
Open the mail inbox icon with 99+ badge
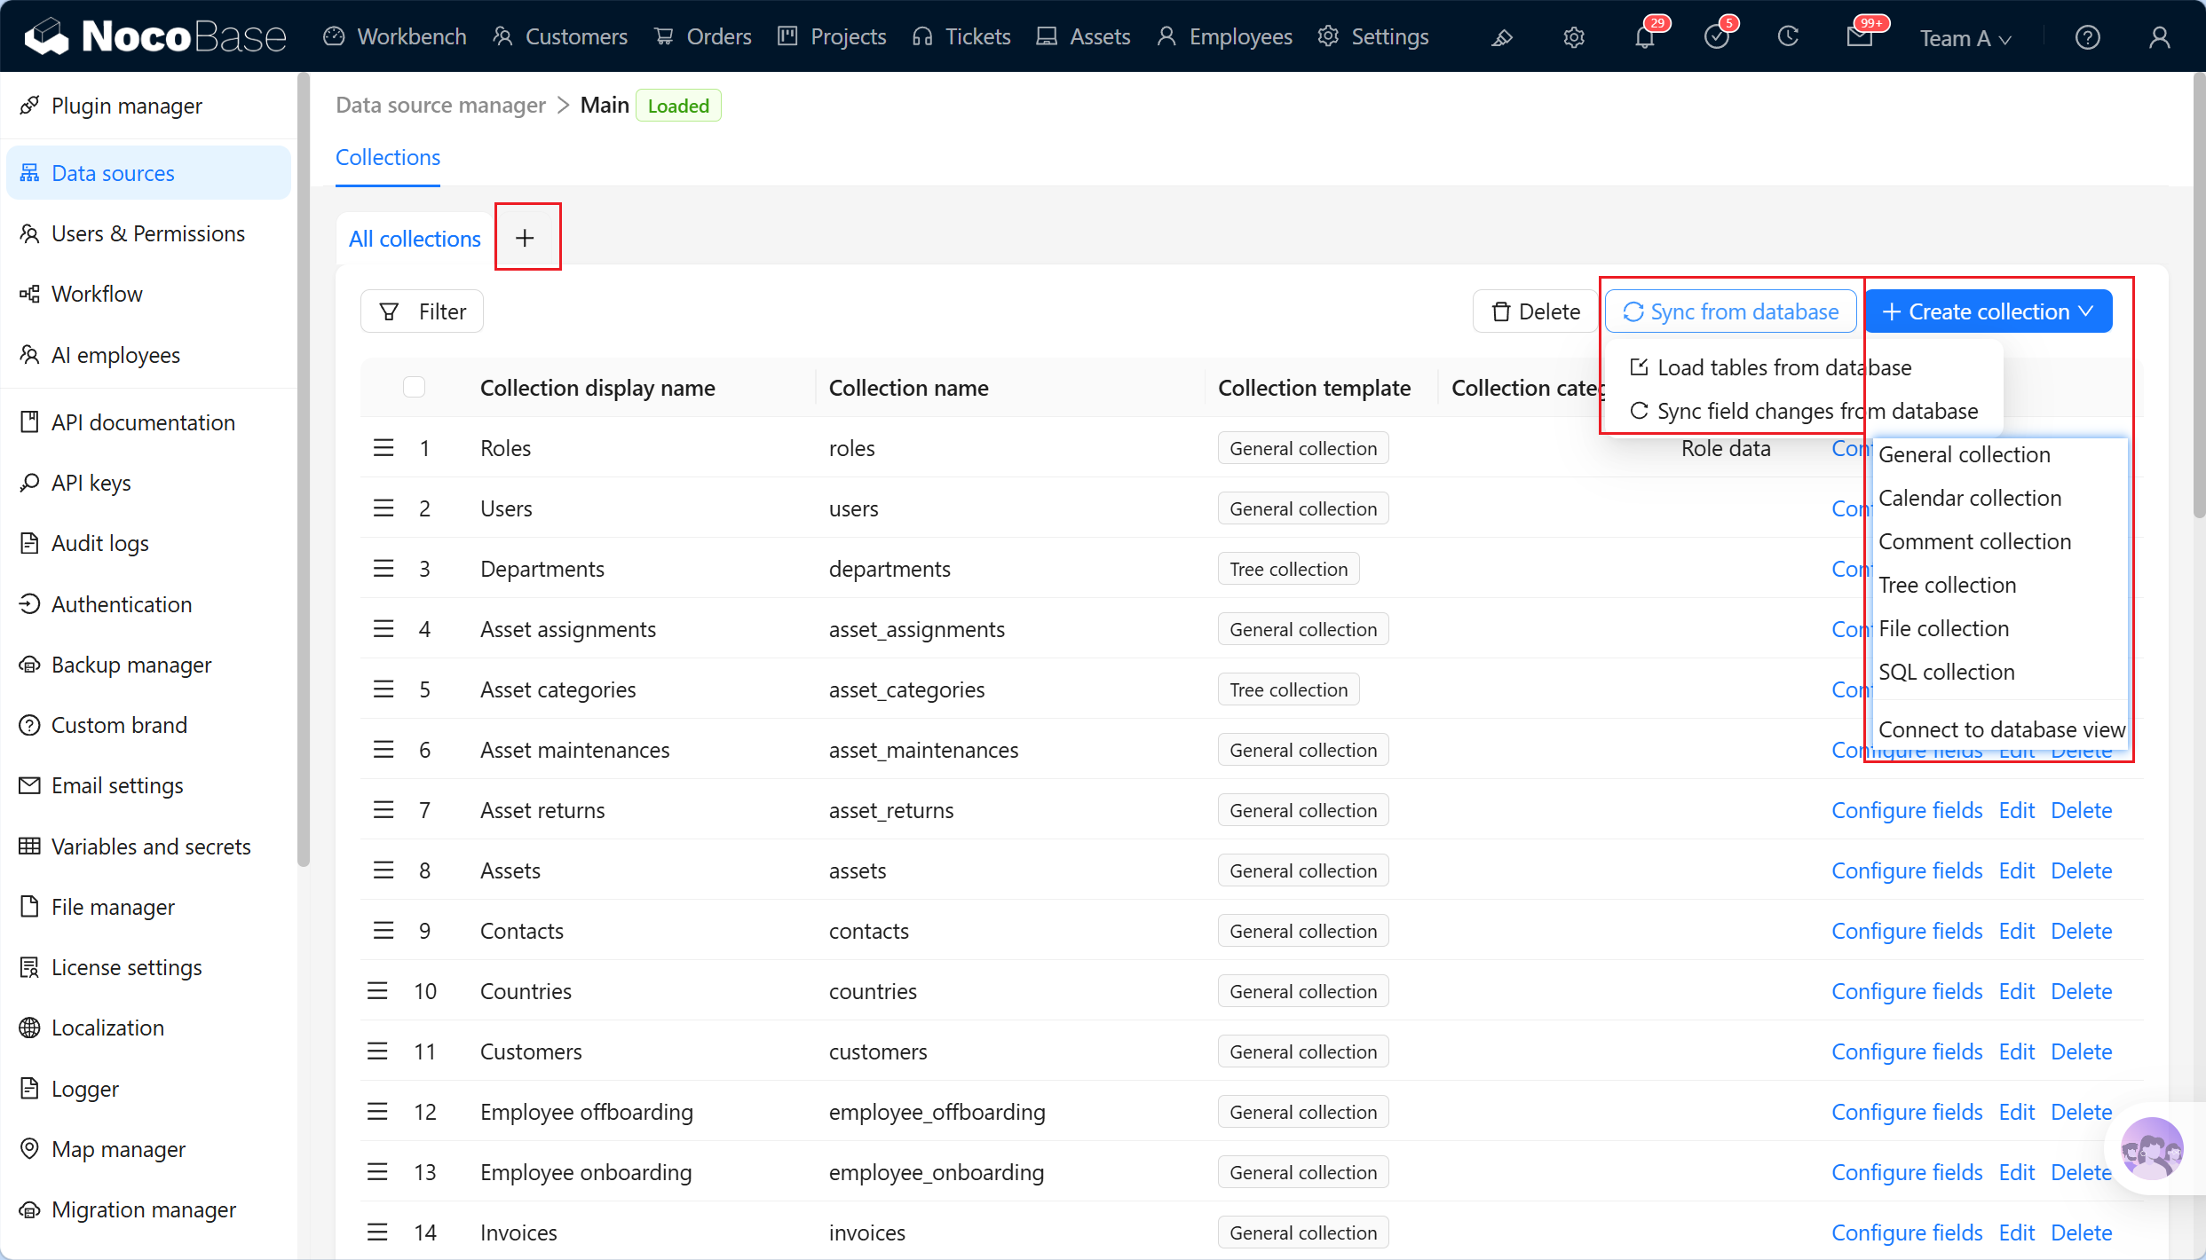click(1859, 37)
